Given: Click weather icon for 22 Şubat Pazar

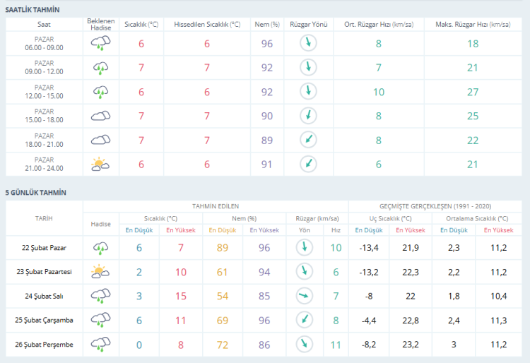Looking at the screenshot, I should [x=100, y=247].
